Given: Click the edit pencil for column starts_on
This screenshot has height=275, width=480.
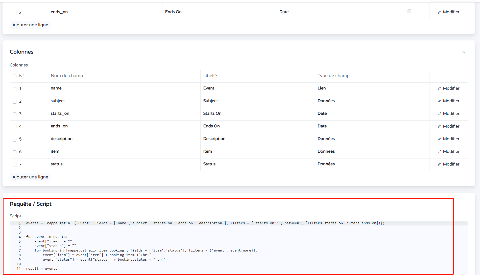Looking at the screenshot, I should click(x=439, y=114).
